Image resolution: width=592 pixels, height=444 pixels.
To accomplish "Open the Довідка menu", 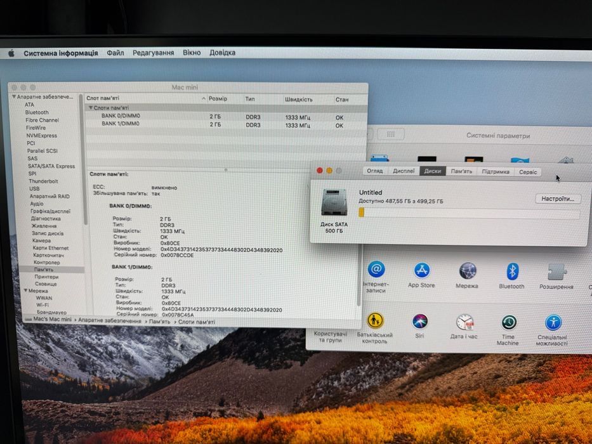I will 222,53.
